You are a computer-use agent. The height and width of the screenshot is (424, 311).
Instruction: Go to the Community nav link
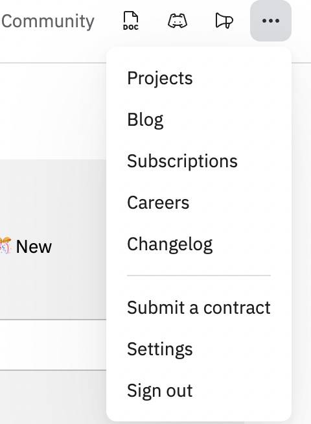click(48, 21)
